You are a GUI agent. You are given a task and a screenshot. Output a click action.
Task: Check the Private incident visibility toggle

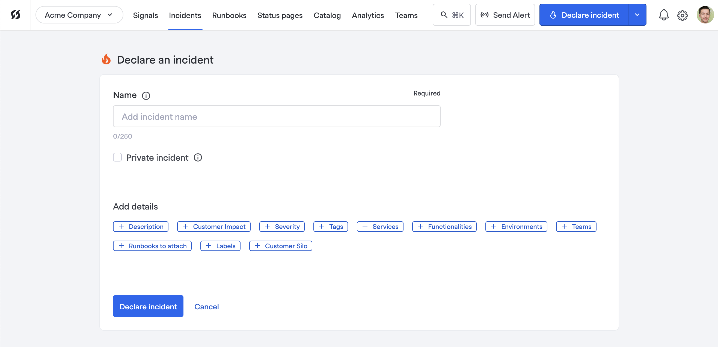pos(117,157)
